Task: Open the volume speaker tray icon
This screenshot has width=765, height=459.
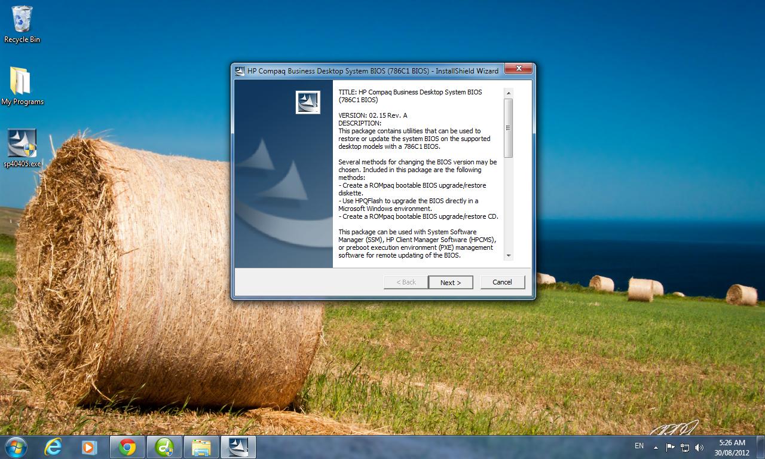Action: click(699, 447)
